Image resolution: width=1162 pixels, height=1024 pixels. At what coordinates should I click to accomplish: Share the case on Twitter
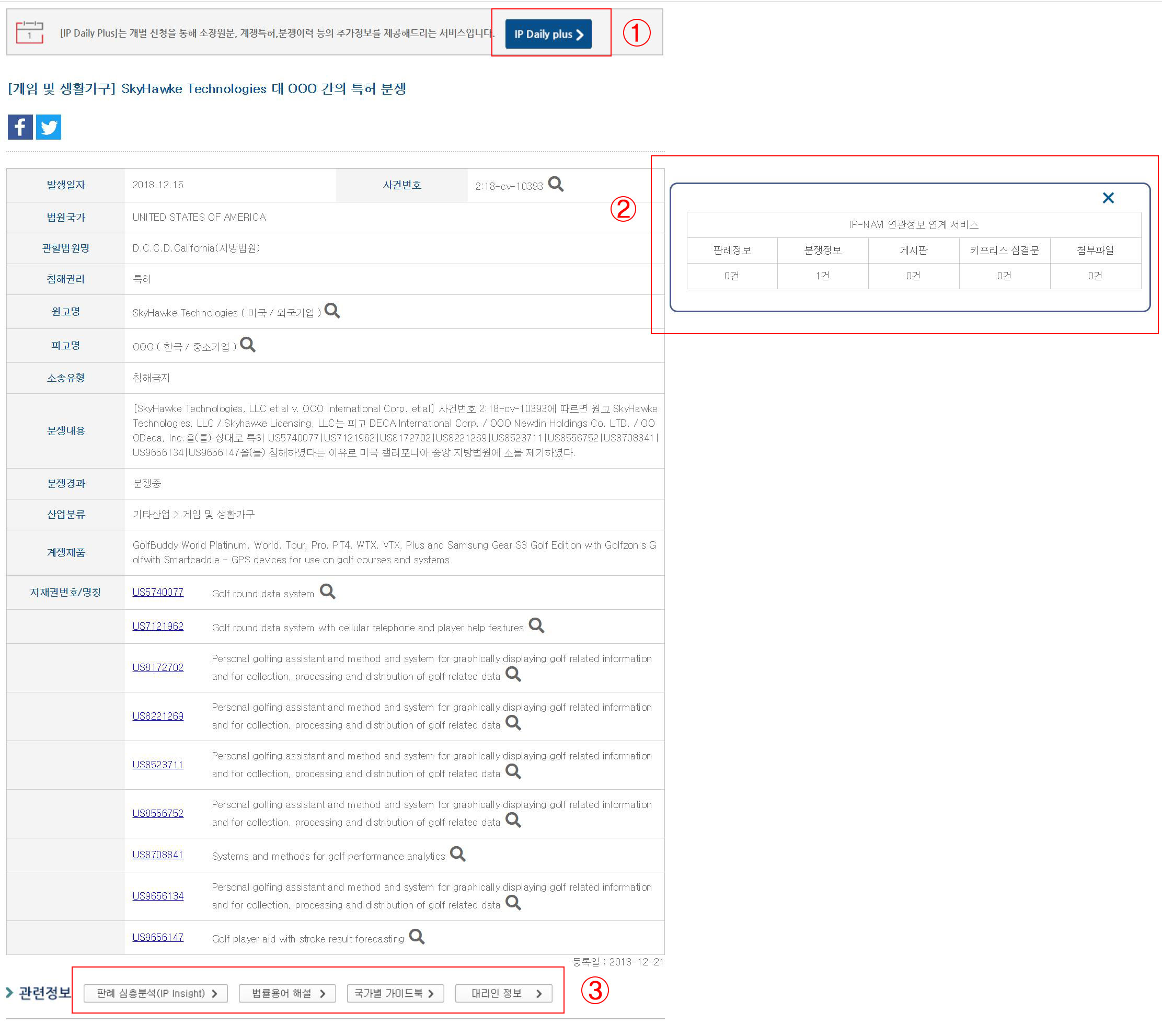(48, 127)
